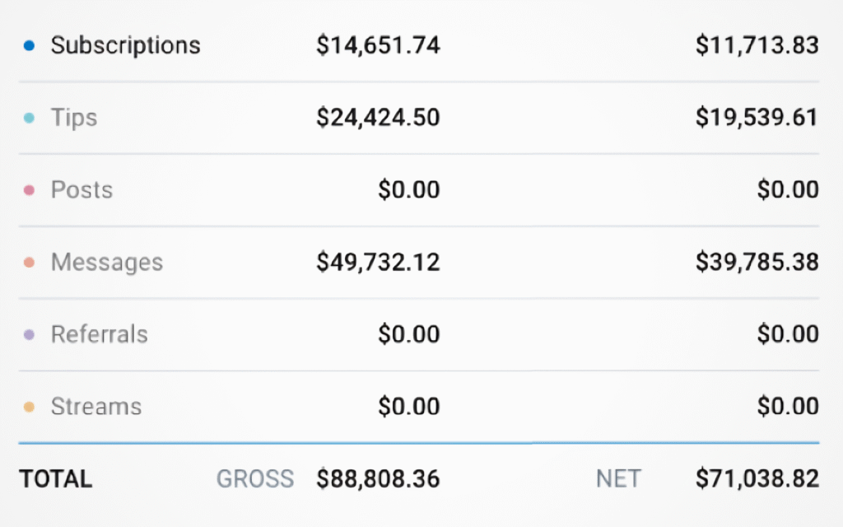Click the TOTAL row label
This screenshot has width=843, height=527.
56,479
